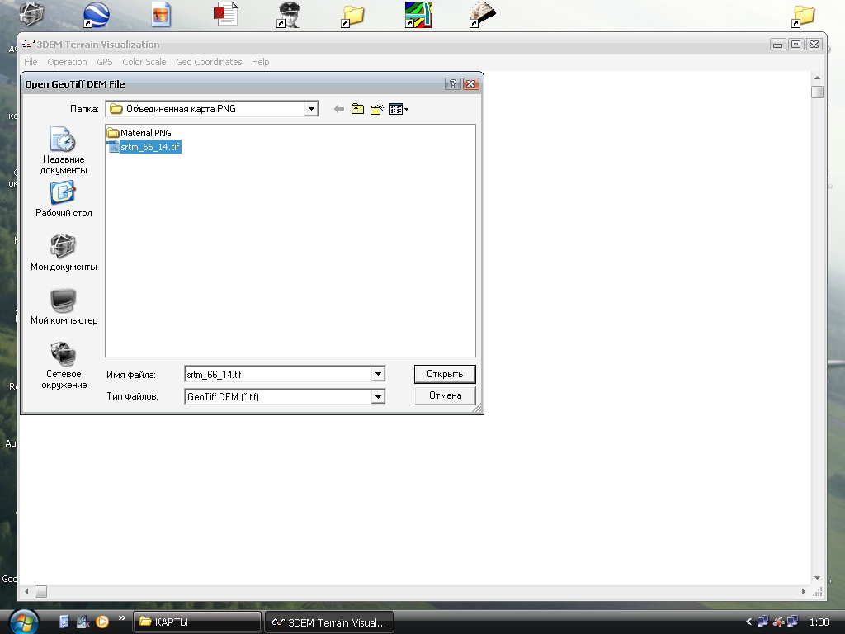
Task: Open the colorful map desktop shortcut
Action: pyautogui.click(x=418, y=15)
